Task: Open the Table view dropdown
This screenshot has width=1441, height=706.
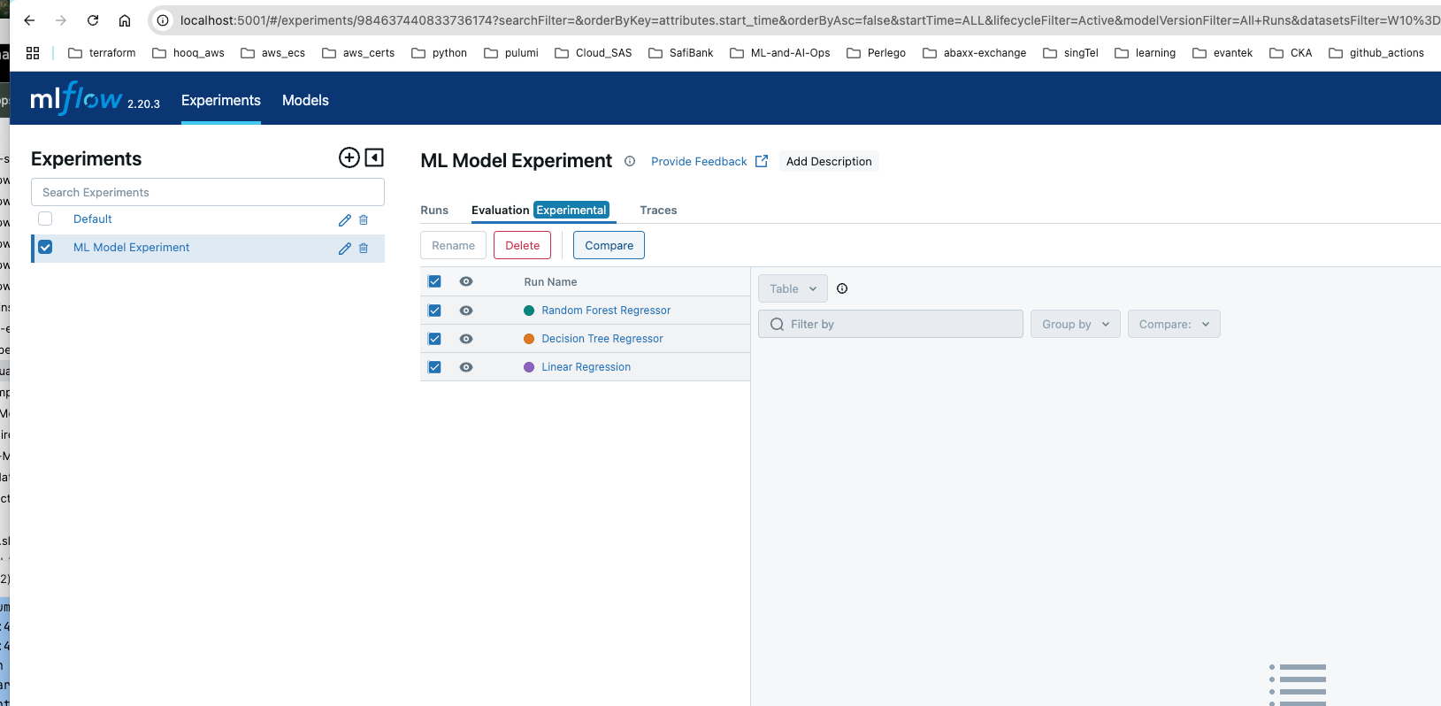Action: (793, 288)
